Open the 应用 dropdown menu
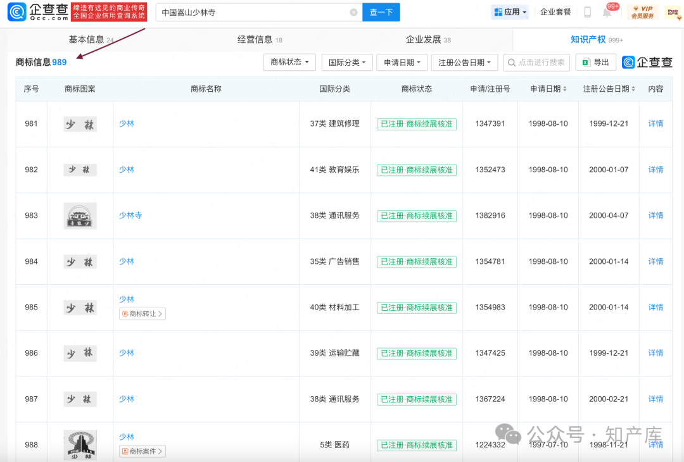684x462 pixels. (x=510, y=12)
